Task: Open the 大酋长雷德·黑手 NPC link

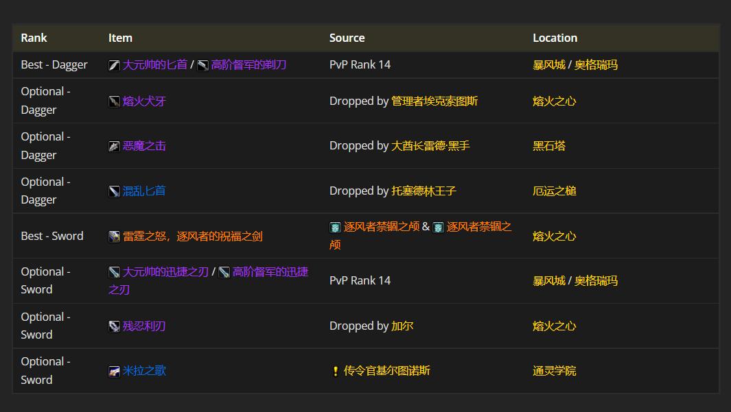Action: 430,146
